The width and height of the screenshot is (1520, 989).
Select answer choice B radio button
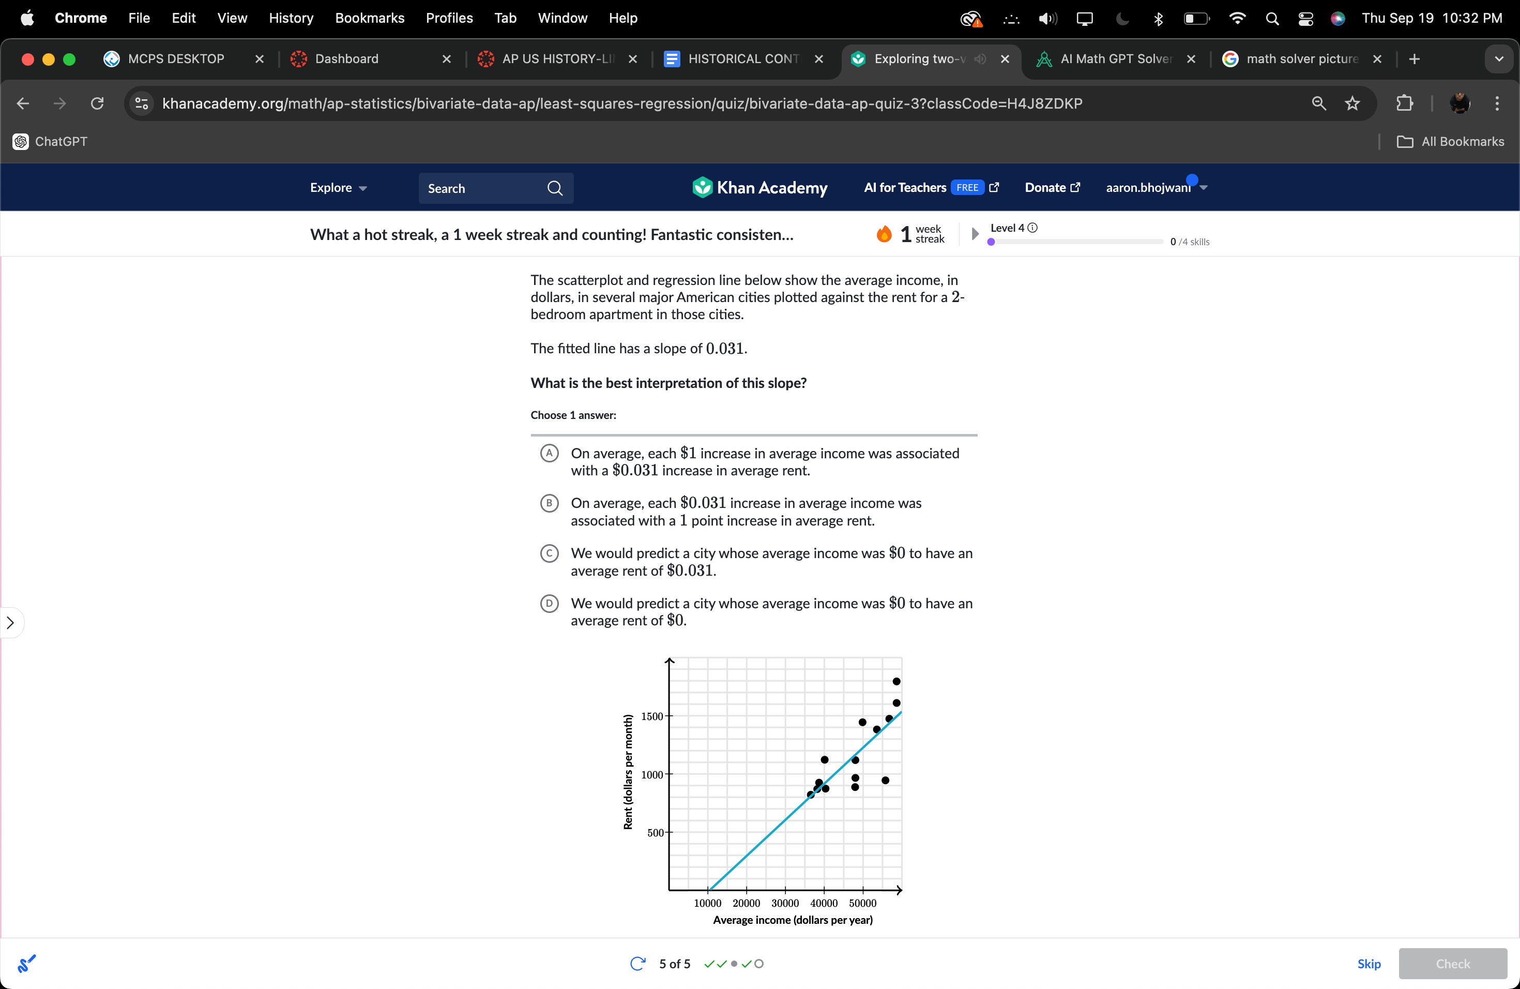(x=549, y=503)
